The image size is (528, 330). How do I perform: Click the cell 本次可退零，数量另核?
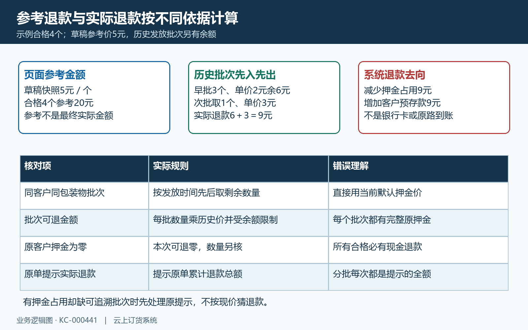(239, 250)
